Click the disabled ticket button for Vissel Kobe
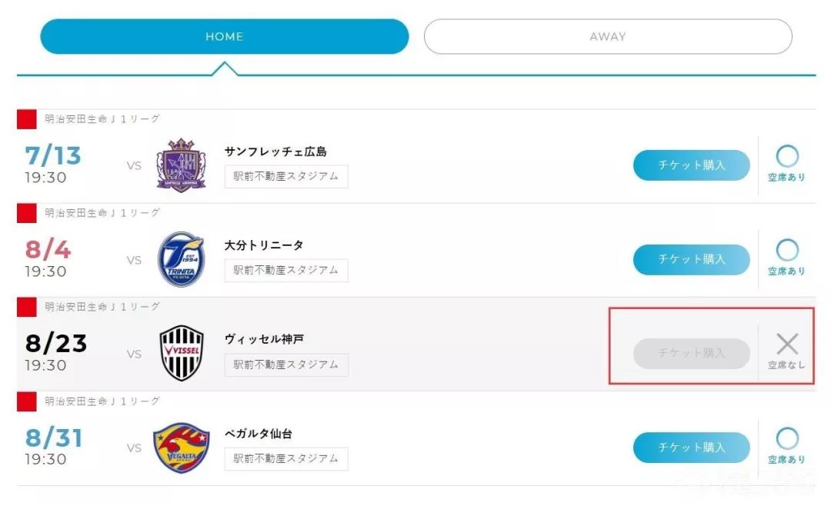The height and width of the screenshot is (506, 831). (x=691, y=354)
